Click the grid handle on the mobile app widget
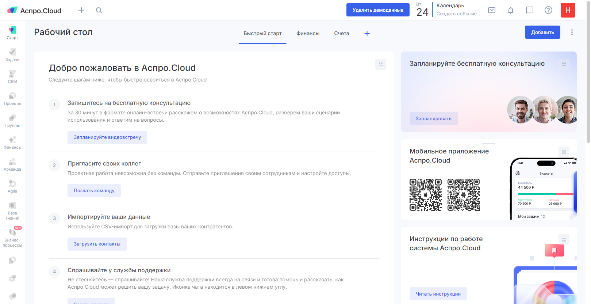 (564, 152)
